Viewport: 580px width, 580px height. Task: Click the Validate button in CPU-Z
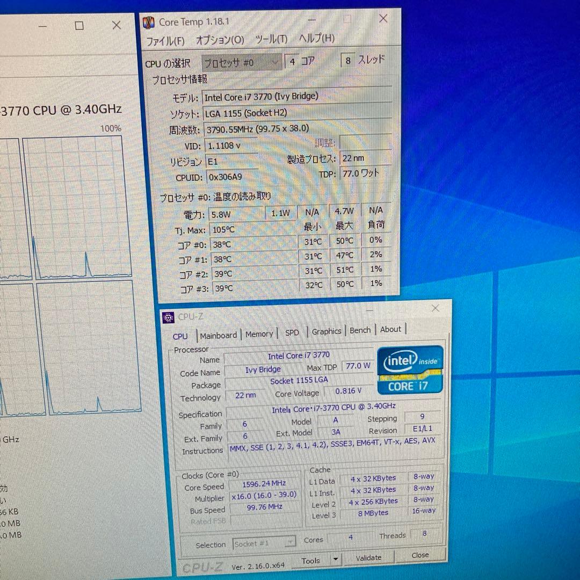tap(369, 558)
